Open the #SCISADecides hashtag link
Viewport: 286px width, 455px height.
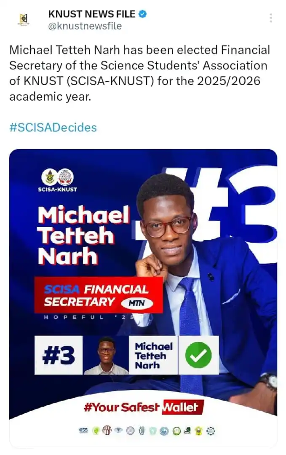click(53, 127)
